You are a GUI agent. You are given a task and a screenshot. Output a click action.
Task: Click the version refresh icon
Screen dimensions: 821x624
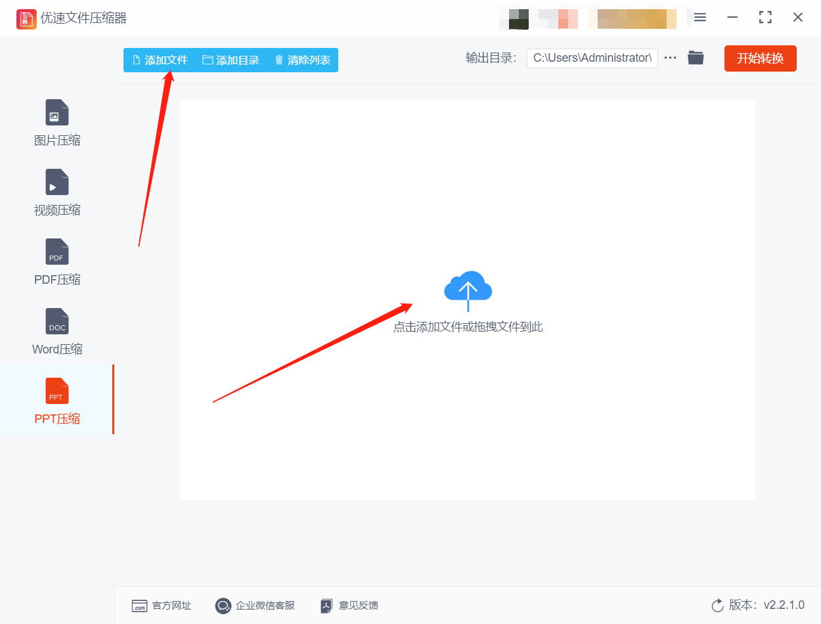(717, 606)
